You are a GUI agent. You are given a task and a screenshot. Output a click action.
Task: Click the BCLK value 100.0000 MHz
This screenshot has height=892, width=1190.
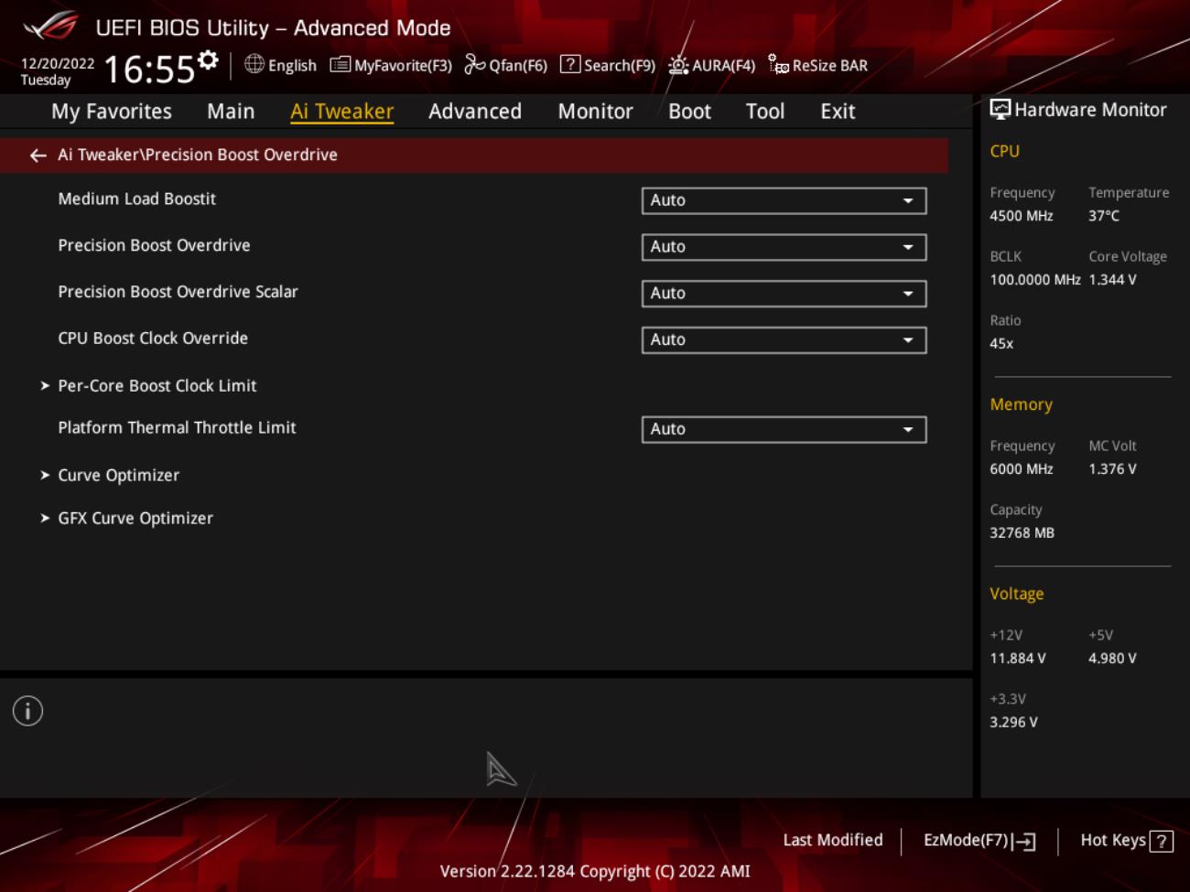[x=1035, y=280]
